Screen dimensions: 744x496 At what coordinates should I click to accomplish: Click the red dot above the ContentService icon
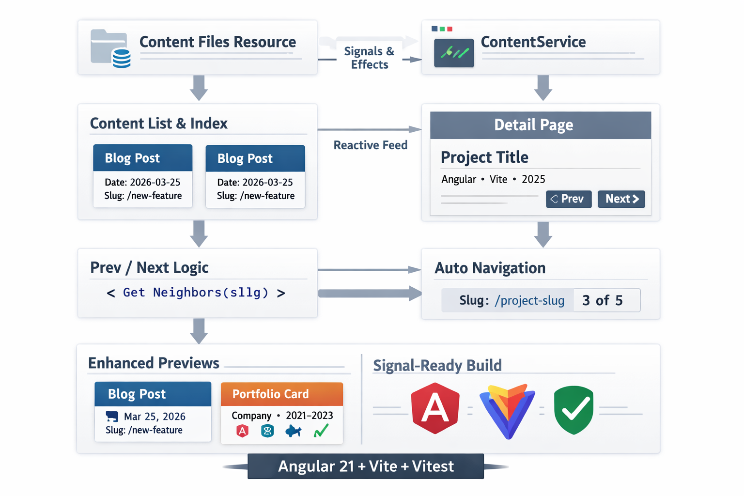(x=449, y=29)
